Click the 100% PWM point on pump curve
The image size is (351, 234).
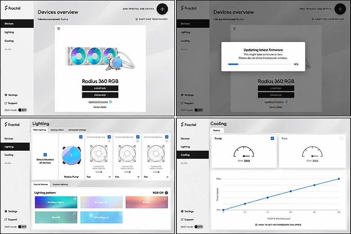click(x=339, y=179)
